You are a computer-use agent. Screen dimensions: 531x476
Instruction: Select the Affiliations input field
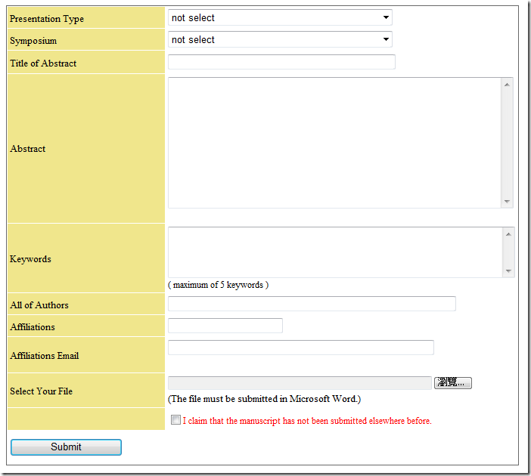225,326
